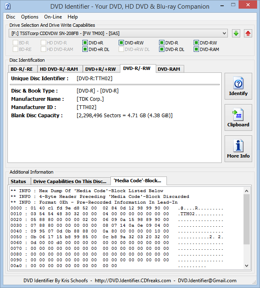Click the Unique Disc Identifier value [DVD-R:TTH02]
This screenshot has width=260, height=288.
[94, 79]
